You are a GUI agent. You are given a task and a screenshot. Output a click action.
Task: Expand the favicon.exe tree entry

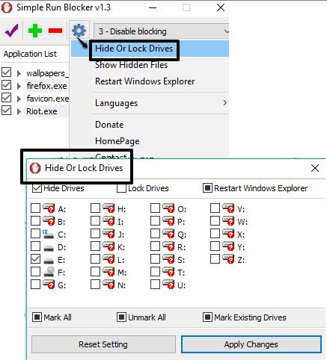pos(19,99)
